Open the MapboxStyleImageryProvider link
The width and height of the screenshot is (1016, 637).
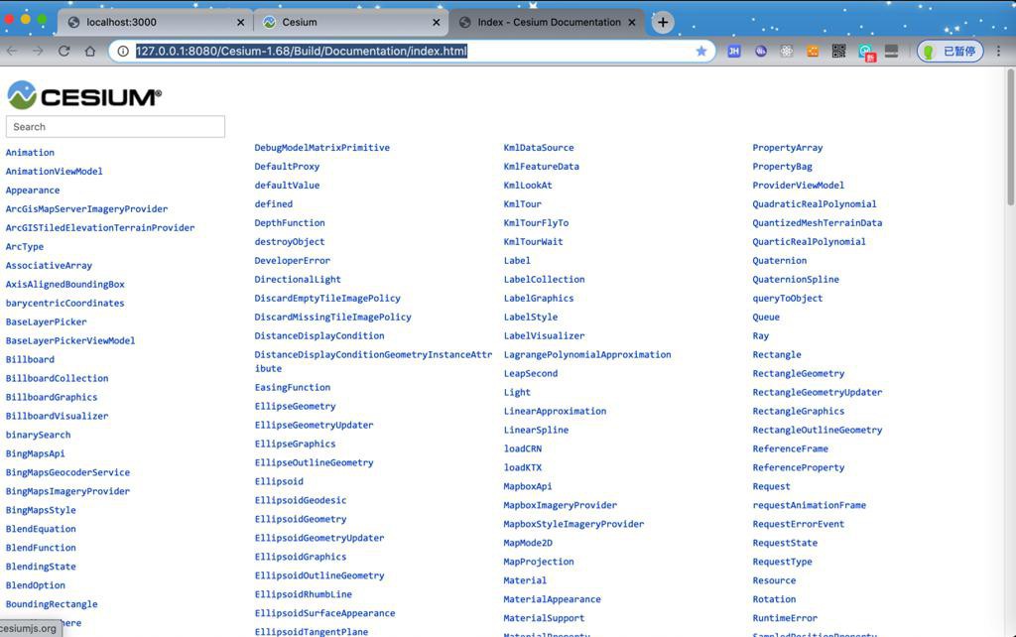tap(573, 524)
